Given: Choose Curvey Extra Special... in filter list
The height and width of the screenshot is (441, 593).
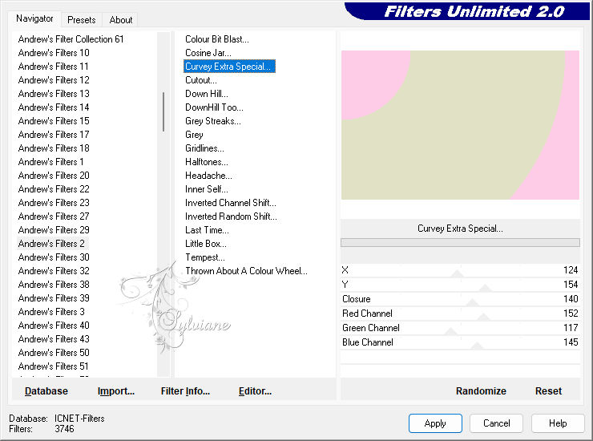Looking at the screenshot, I should (x=229, y=67).
